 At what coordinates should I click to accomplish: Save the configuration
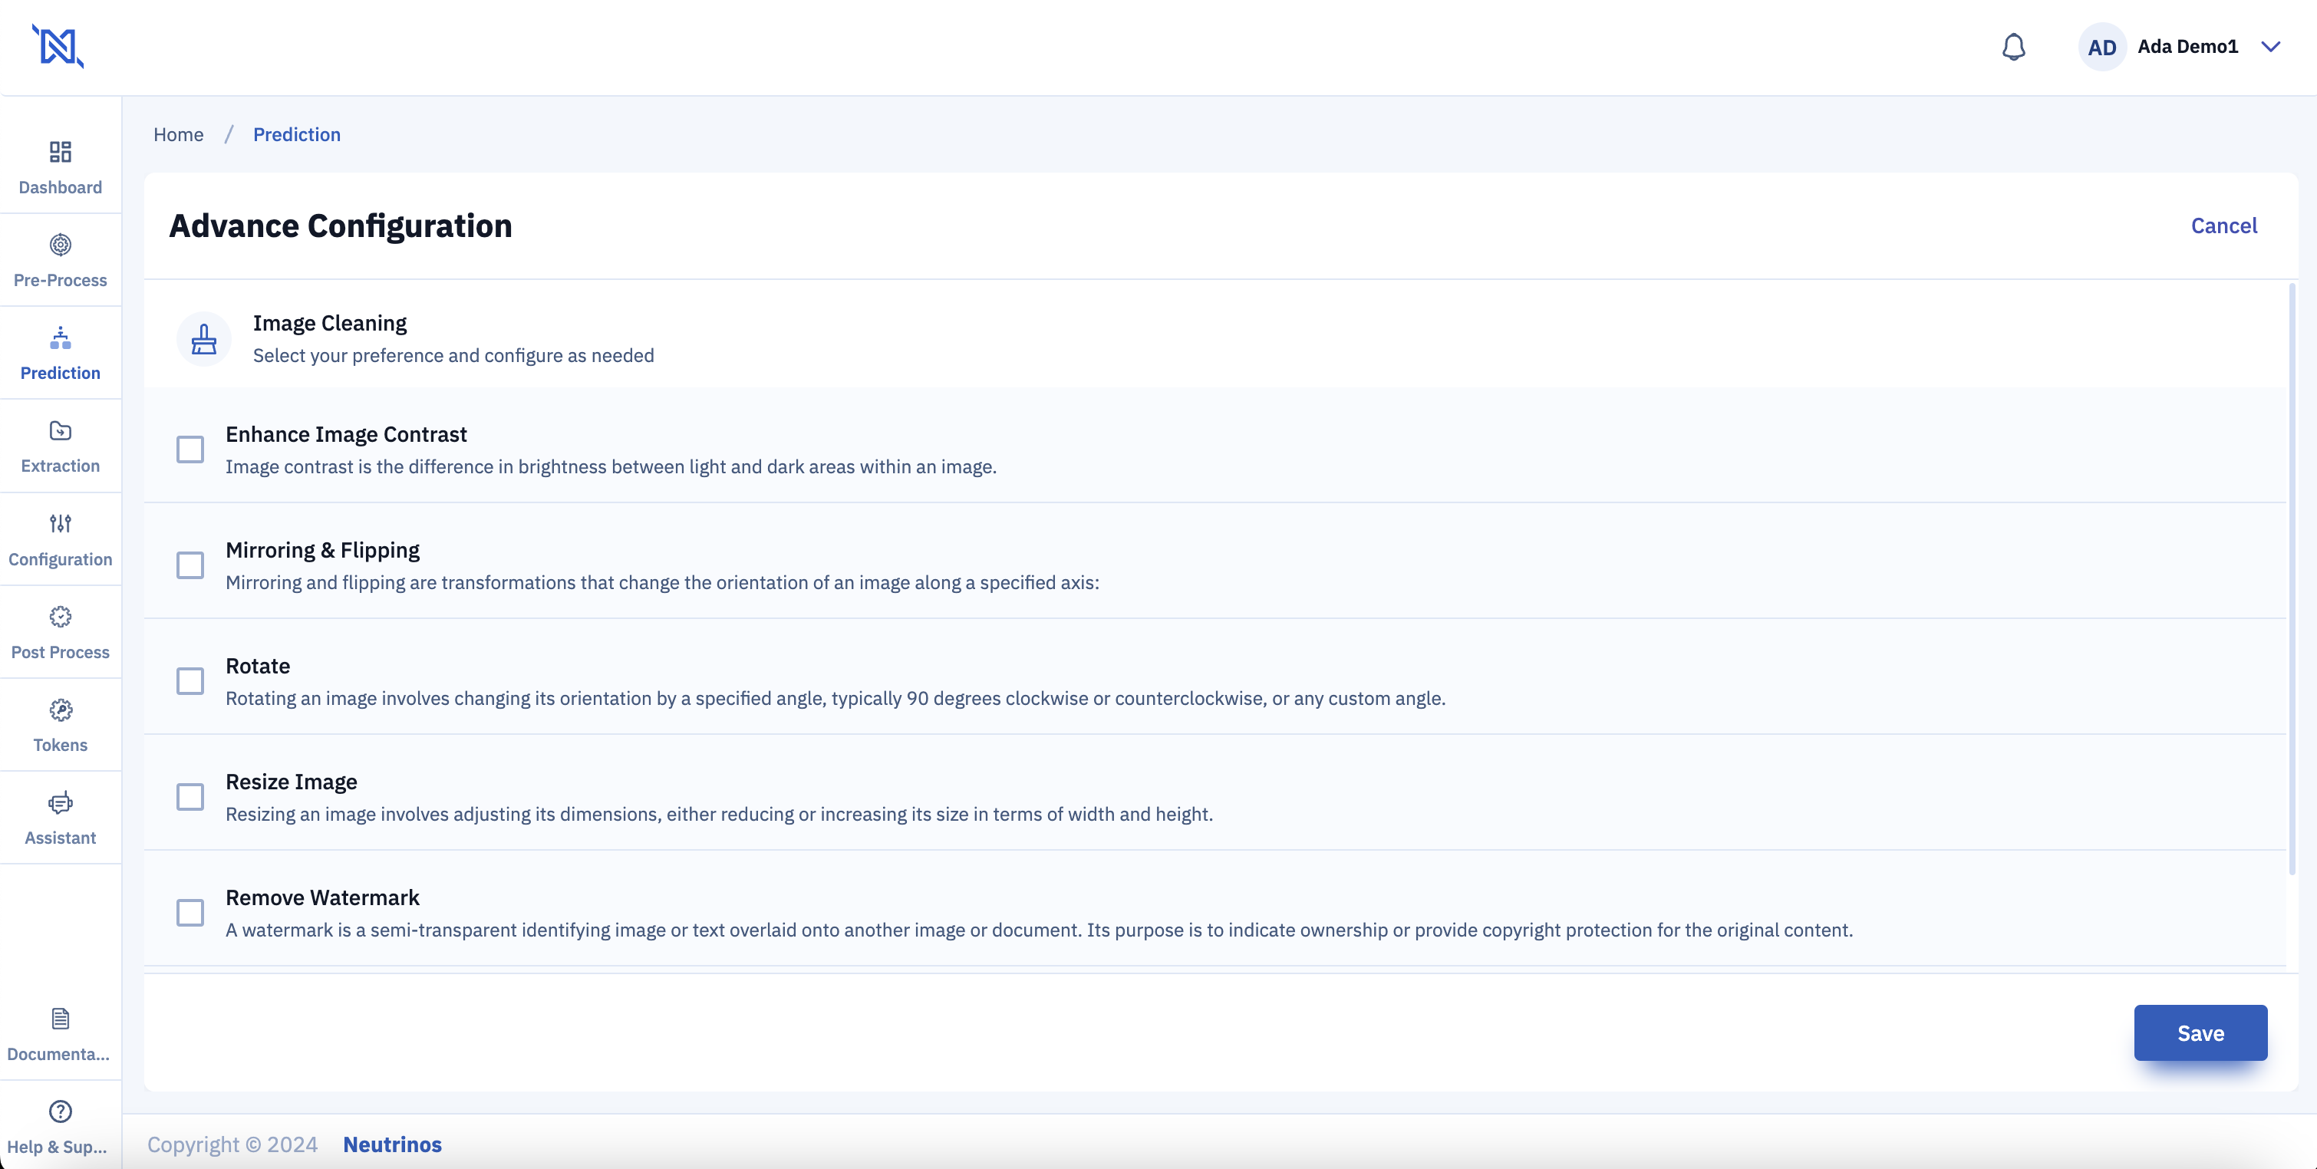click(x=2200, y=1033)
